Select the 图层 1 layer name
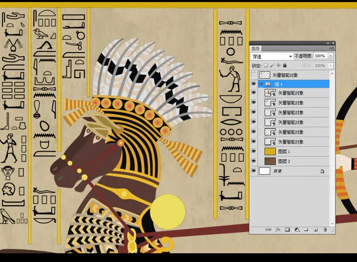The height and width of the screenshot is (262, 357). [x=284, y=151]
